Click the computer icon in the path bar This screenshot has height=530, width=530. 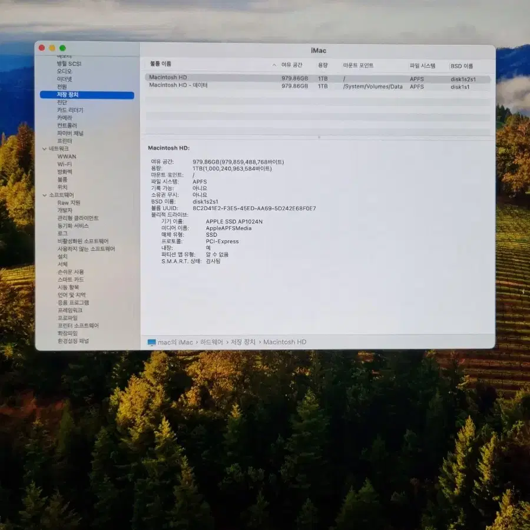(x=152, y=342)
